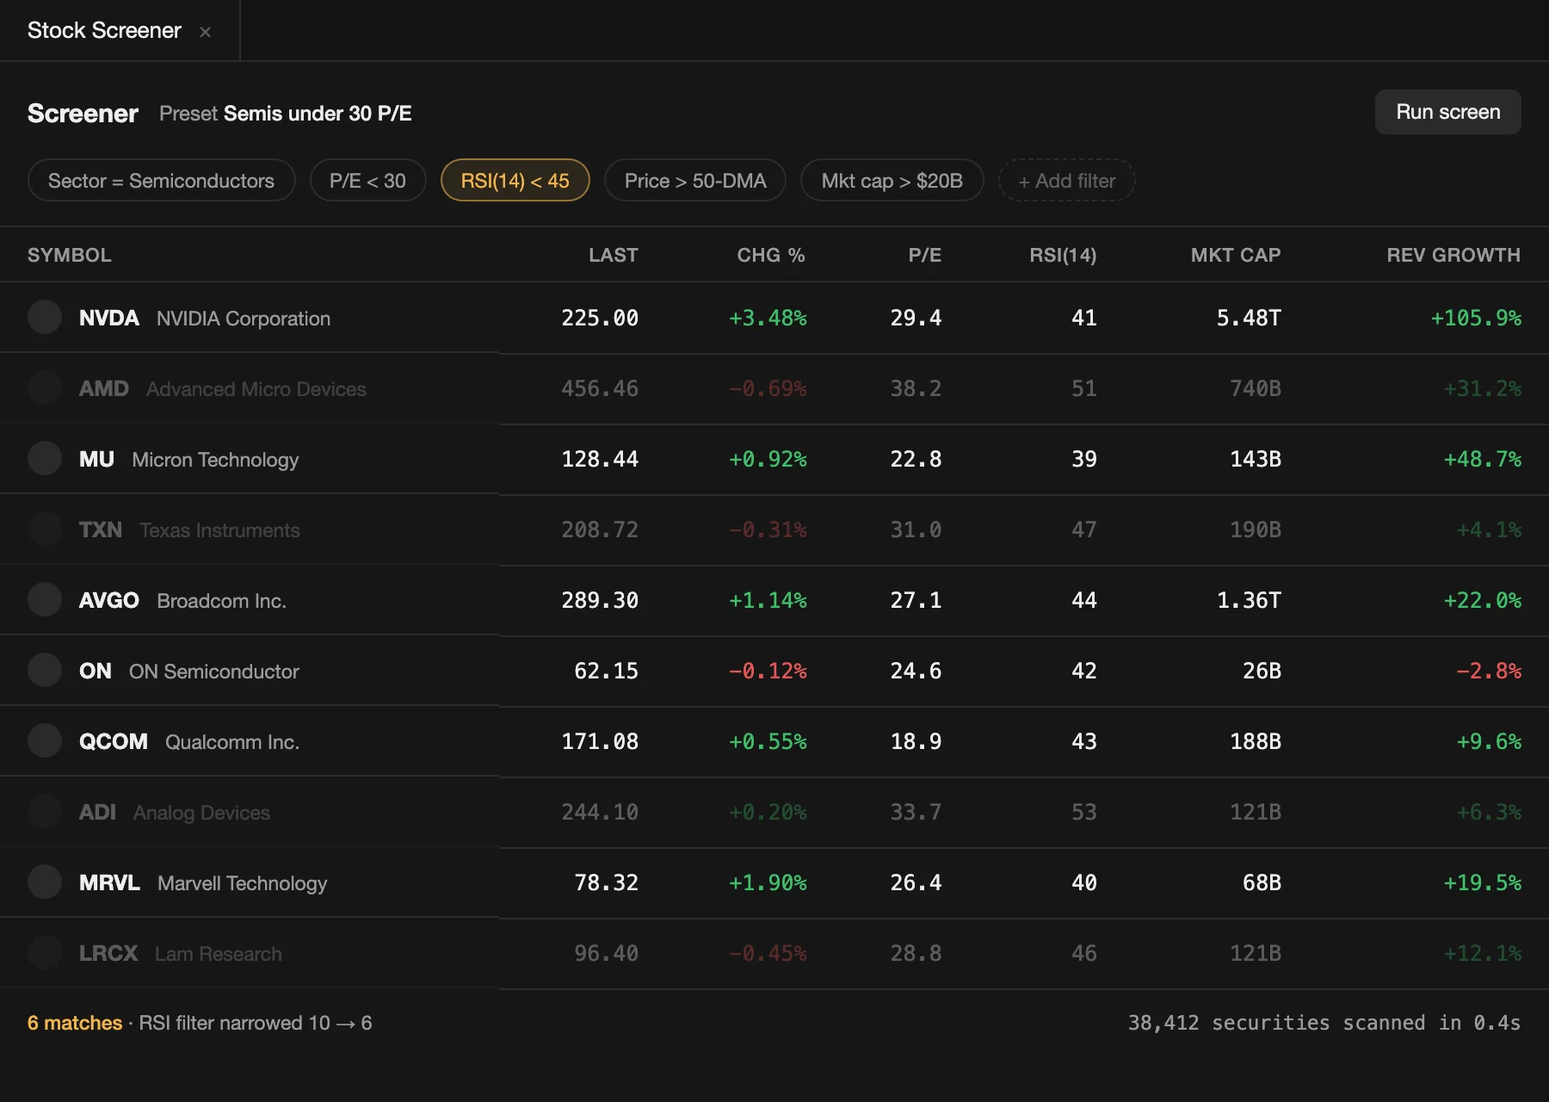
Task: Click Broadcom market cap 1.36T
Action: [x=1249, y=600]
